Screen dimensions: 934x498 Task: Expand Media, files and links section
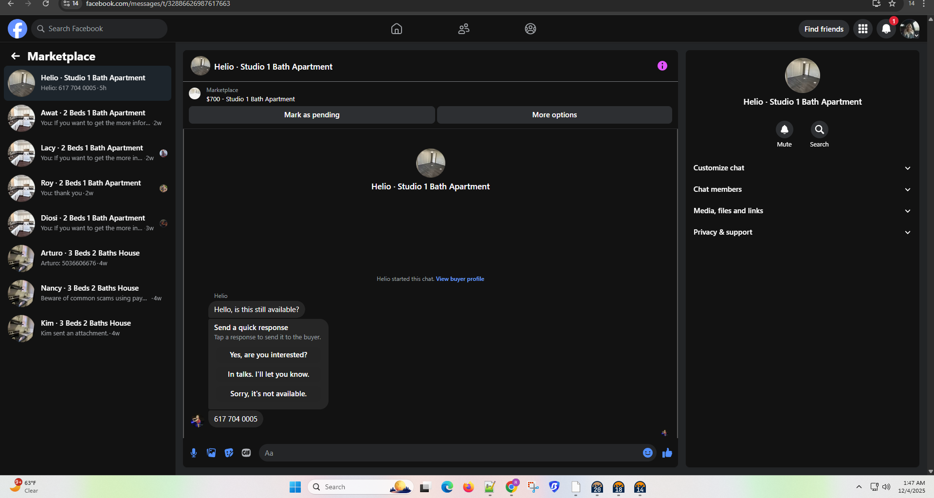tap(802, 211)
